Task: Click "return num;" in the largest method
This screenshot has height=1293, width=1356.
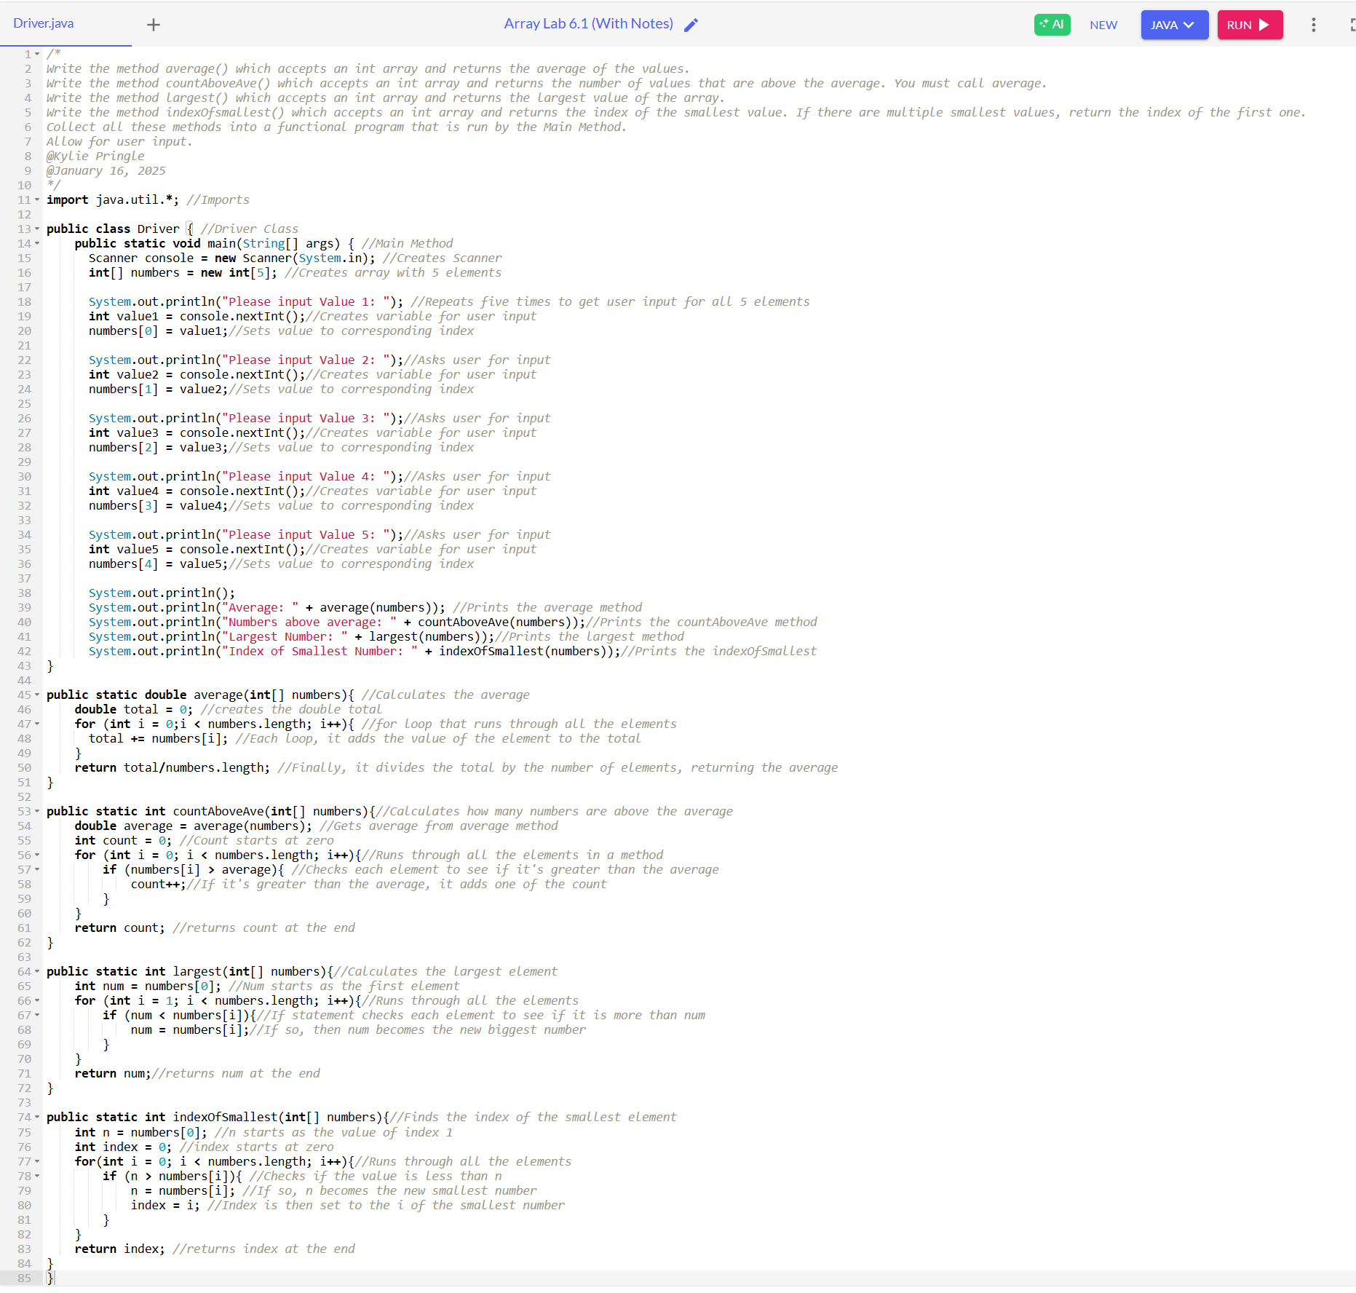Action: click(113, 1073)
